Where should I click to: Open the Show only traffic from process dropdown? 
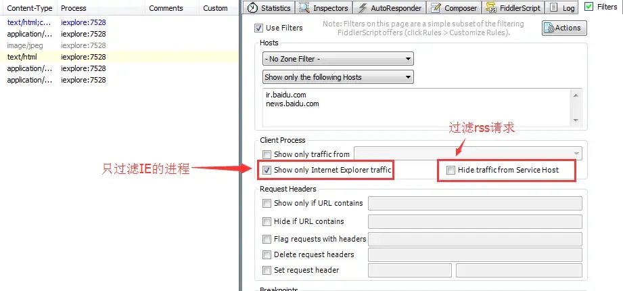(467, 154)
